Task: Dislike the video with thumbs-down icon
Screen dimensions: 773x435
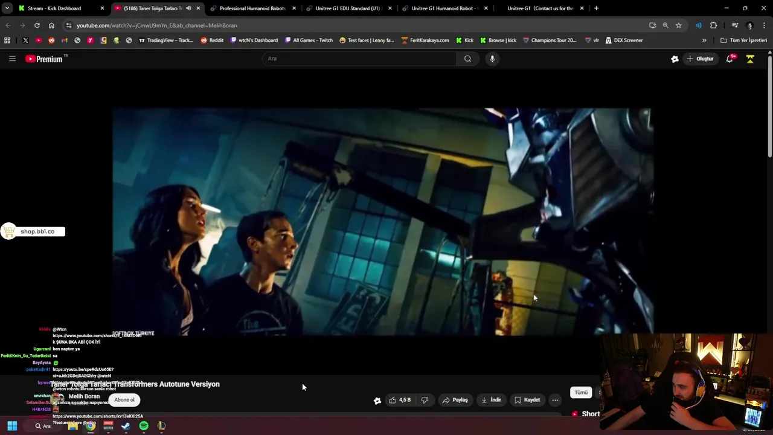Action: click(x=425, y=400)
